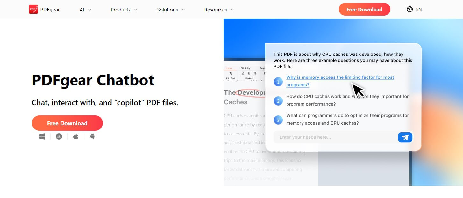The height and width of the screenshot is (198, 463).
Task: Select the highlighter pen markup icon
Action: coord(243,73)
